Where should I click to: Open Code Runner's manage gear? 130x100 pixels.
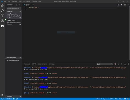[x=20, y=18]
